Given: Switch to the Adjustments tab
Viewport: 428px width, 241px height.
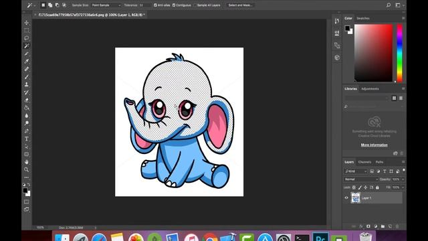Looking at the screenshot, I should (370, 89).
